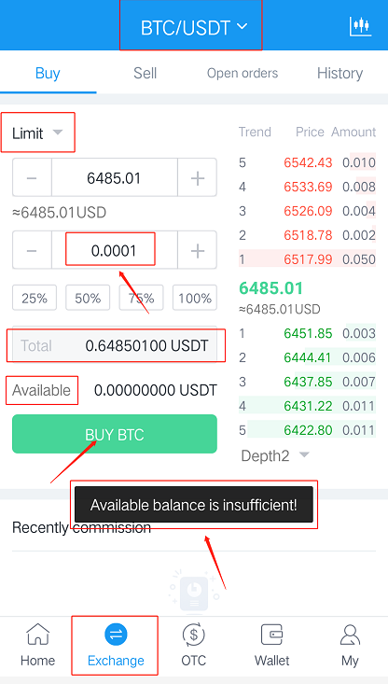Switch to the Sell tab
The height and width of the screenshot is (684, 388).
click(x=145, y=73)
